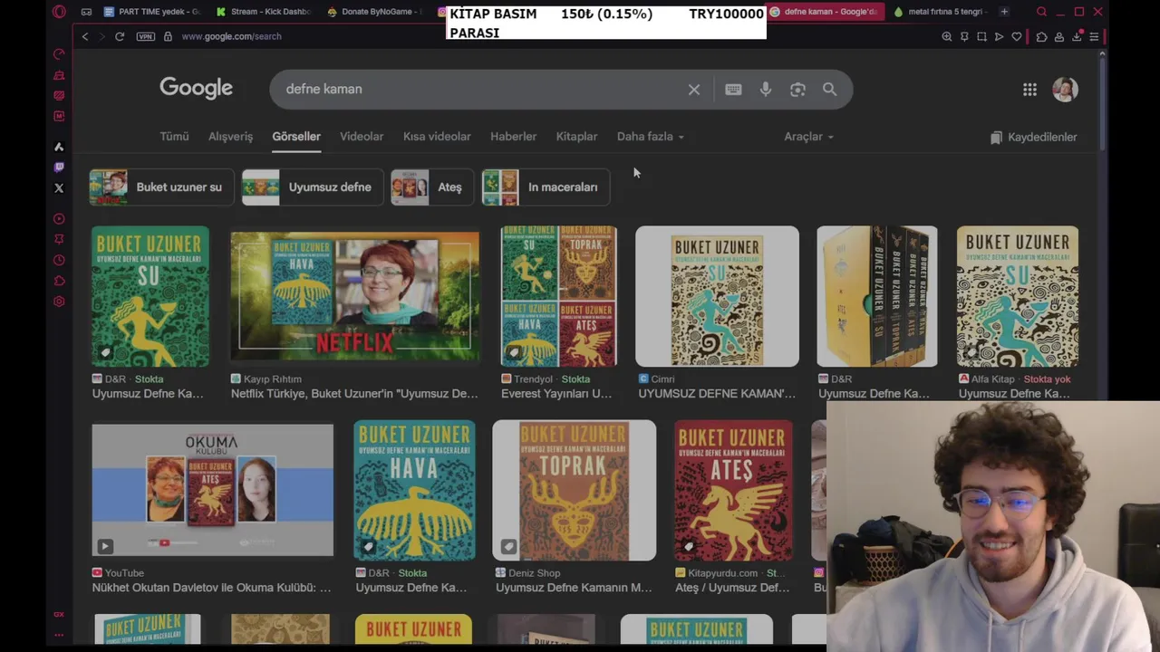This screenshot has height=652, width=1160.
Task: Switch to metal fırtına 5 tengri tab
Action: coord(939,12)
